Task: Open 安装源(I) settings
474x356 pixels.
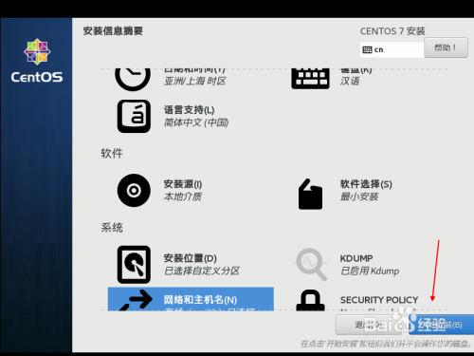Action: [183, 184]
